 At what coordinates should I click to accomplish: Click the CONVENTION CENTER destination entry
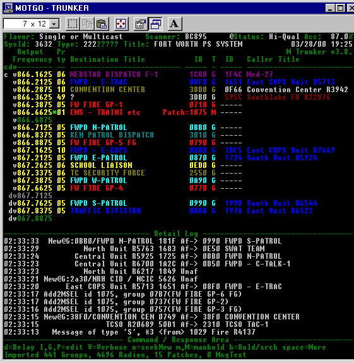tap(107, 90)
